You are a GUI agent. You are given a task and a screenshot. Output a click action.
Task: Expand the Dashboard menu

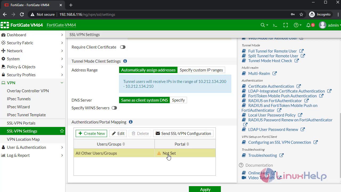click(x=33, y=35)
